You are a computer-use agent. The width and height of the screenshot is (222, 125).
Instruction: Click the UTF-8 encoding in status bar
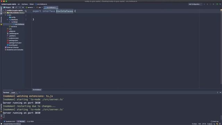(x=204, y=124)
